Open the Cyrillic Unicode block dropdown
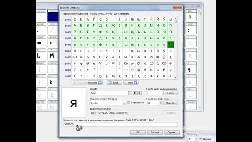Image resolution: width=252 pixels, height=142 pixels. coord(124,103)
